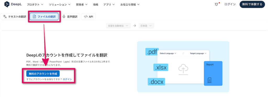Go to the 価格 page
268x97 pixels.
pyautogui.click(x=96, y=5)
